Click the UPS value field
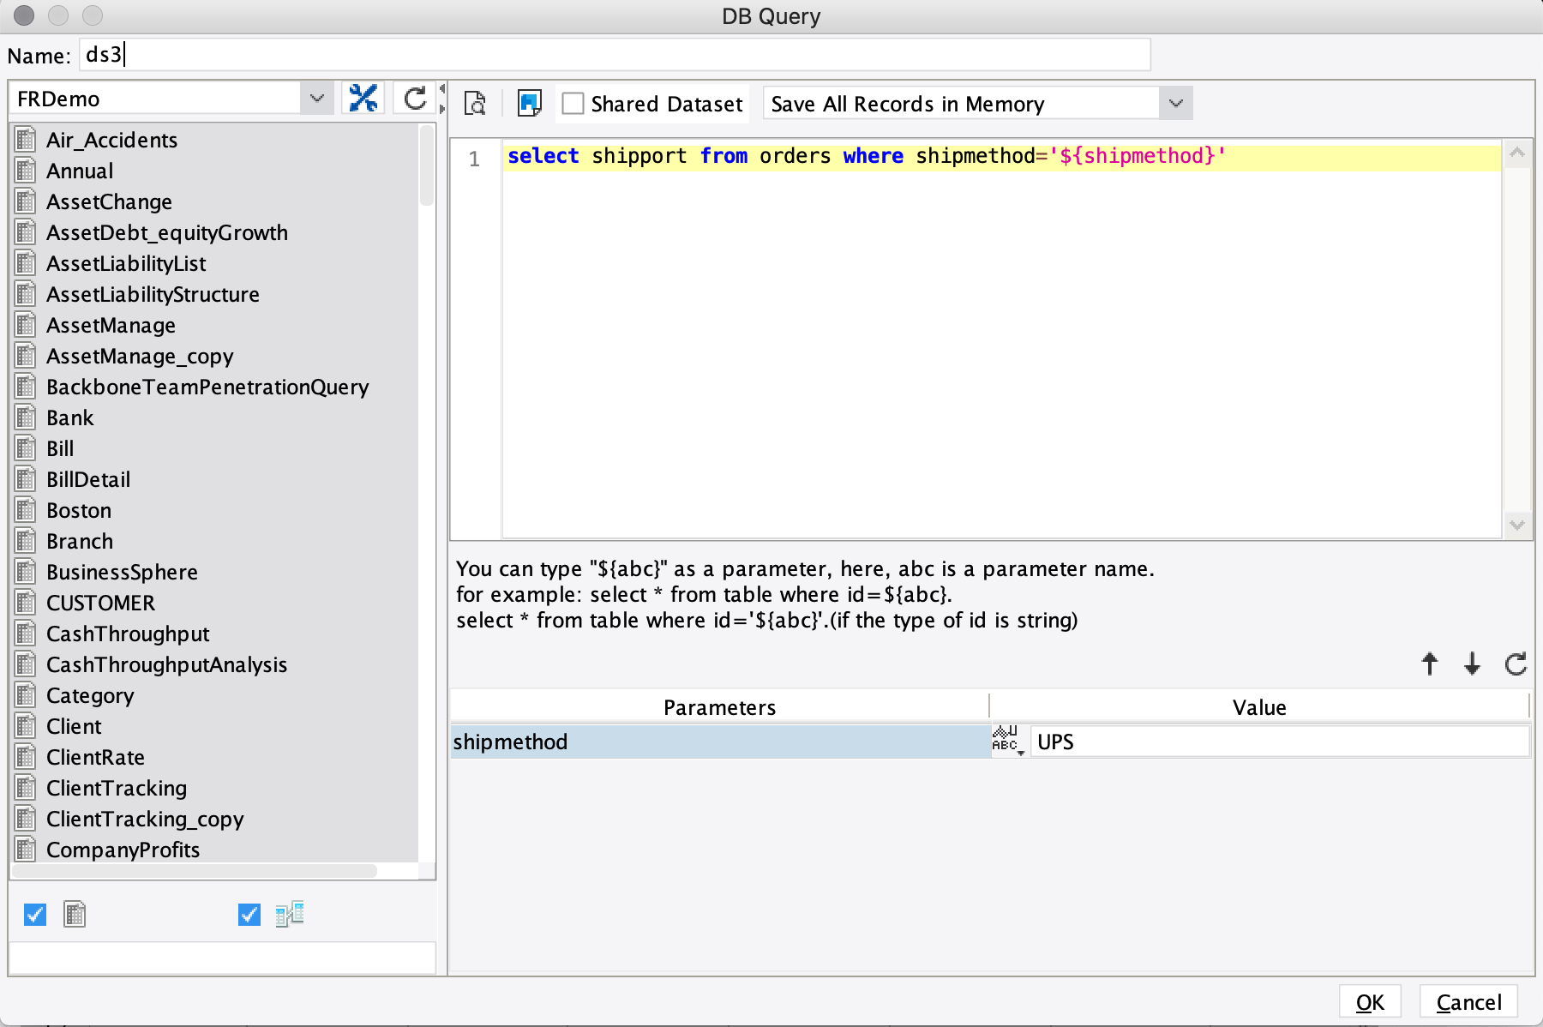Viewport: 1543px width, 1027px height. [x=1280, y=742]
